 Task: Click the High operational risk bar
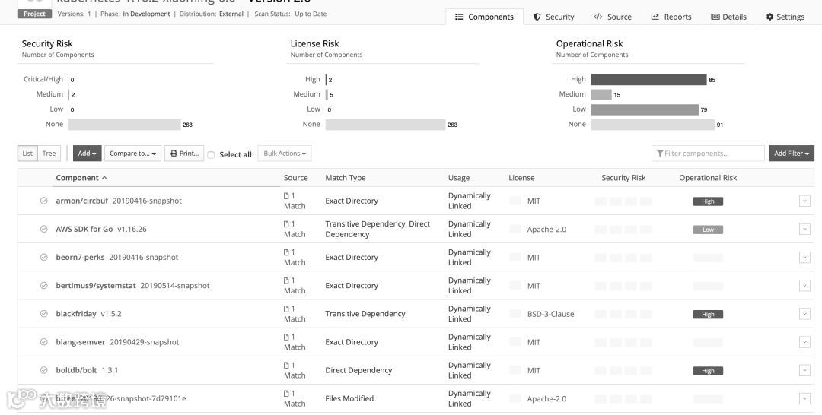pyautogui.click(x=648, y=79)
